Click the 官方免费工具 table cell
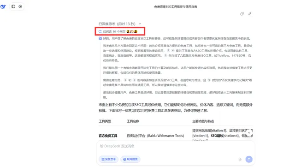The width and height of the screenshot is (295, 167). coord(108,136)
